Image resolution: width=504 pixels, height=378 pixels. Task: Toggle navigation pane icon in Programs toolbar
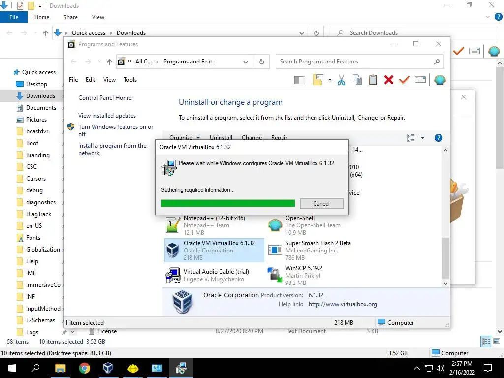pyautogui.click(x=300, y=80)
